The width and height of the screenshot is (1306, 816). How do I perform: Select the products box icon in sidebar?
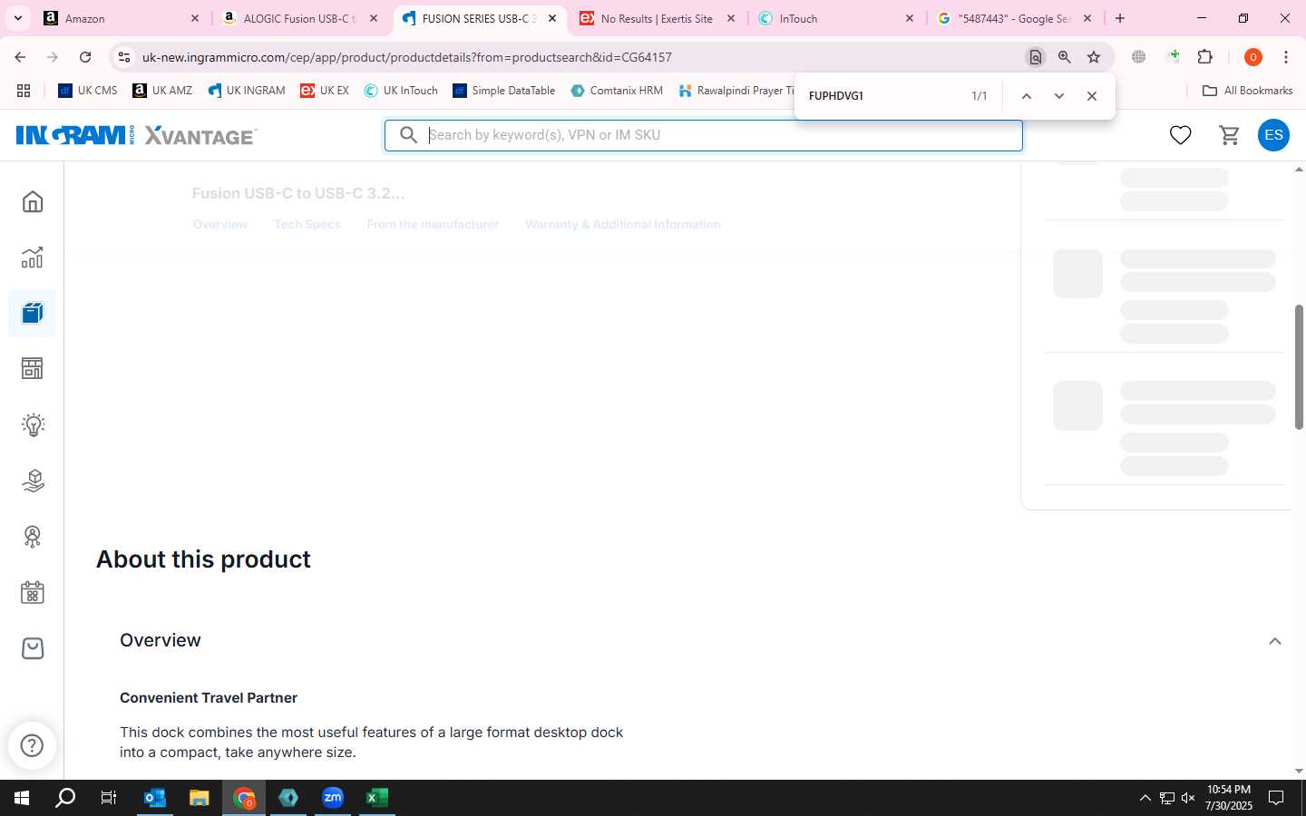33,314
